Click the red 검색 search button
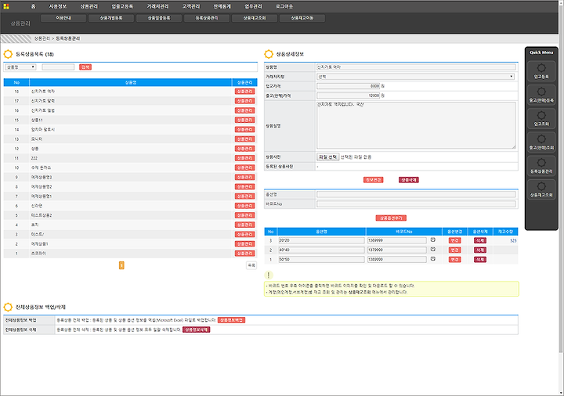Screen dimensions: 564x396 click(x=85, y=67)
